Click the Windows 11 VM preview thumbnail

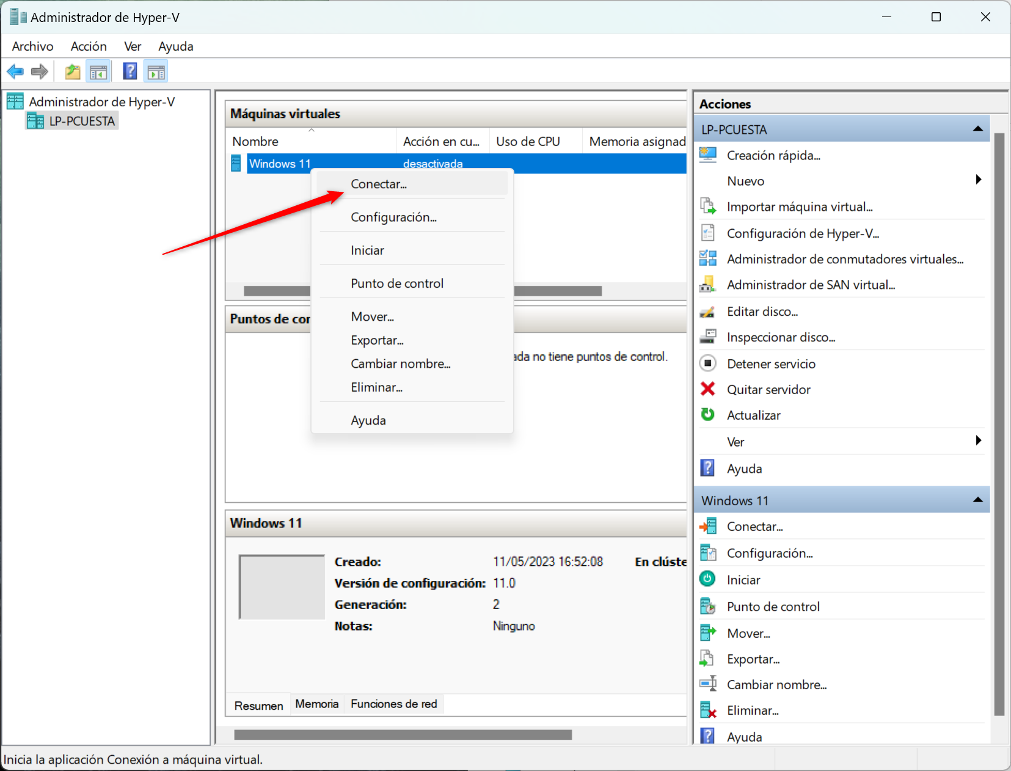click(282, 587)
